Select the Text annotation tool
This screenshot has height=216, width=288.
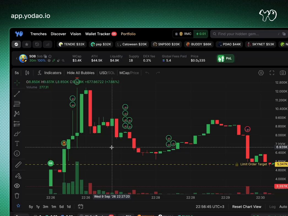pyautogui.click(x=17, y=143)
